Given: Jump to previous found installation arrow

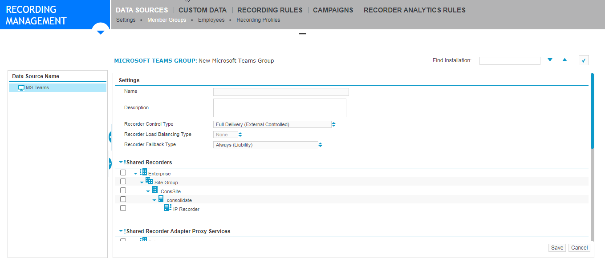Looking at the screenshot, I should click(564, 60).
